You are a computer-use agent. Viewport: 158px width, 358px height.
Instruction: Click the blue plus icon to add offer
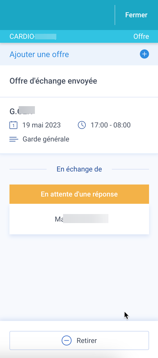(144, 54)
